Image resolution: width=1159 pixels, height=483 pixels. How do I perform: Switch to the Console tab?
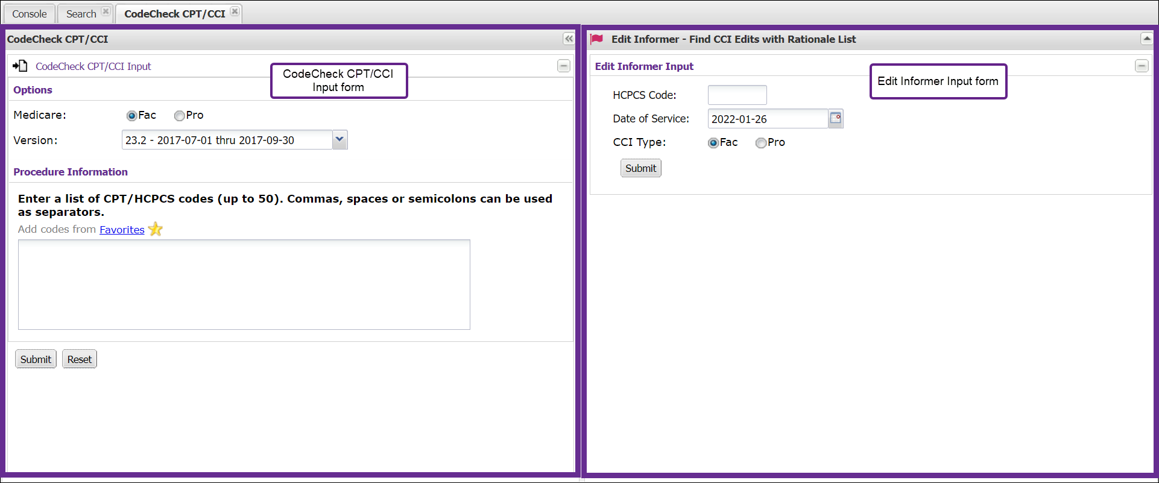[29, 14]
